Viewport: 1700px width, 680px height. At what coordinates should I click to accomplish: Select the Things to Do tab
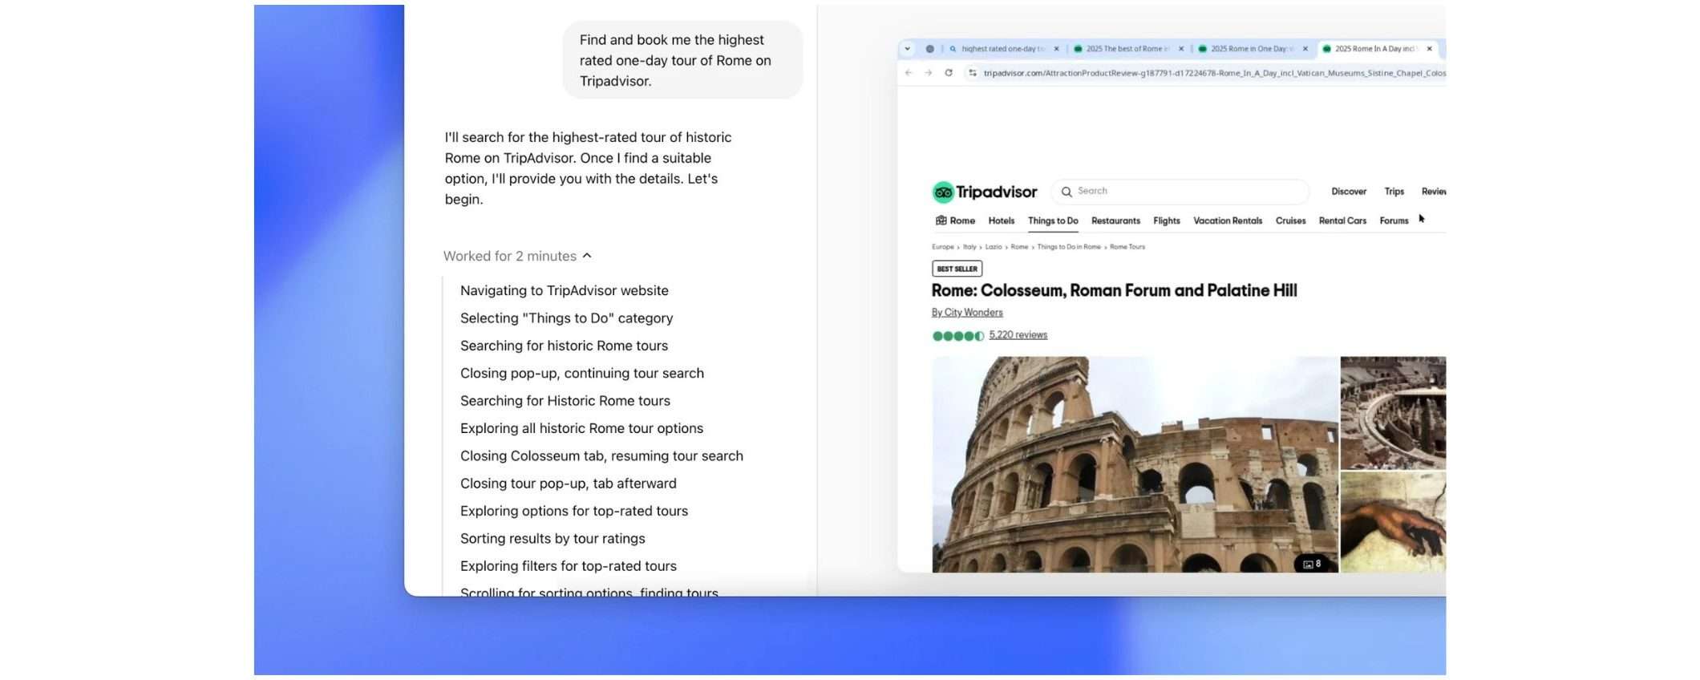[x=1053, y=221]
